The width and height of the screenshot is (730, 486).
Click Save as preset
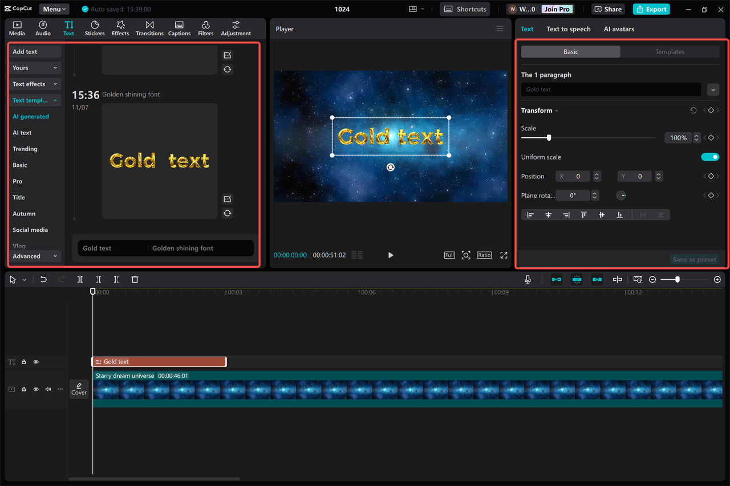click(x=694, y=259)
